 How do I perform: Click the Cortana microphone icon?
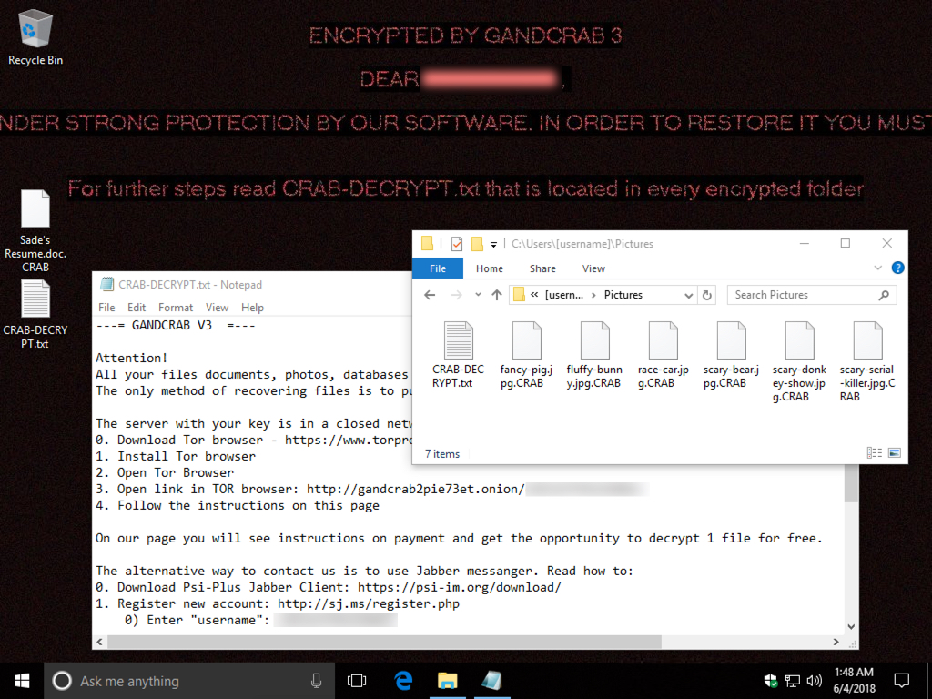click(316, 681)
